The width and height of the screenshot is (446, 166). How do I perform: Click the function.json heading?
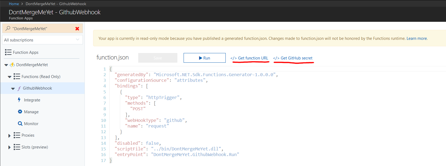[x=113, y=57]
